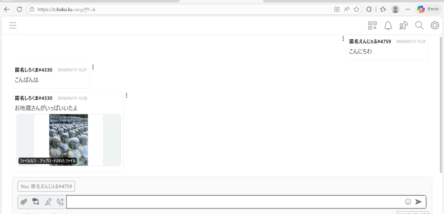Open the notification bell
The width and height of the screenshot is (444, 214).
coord(388,26)
